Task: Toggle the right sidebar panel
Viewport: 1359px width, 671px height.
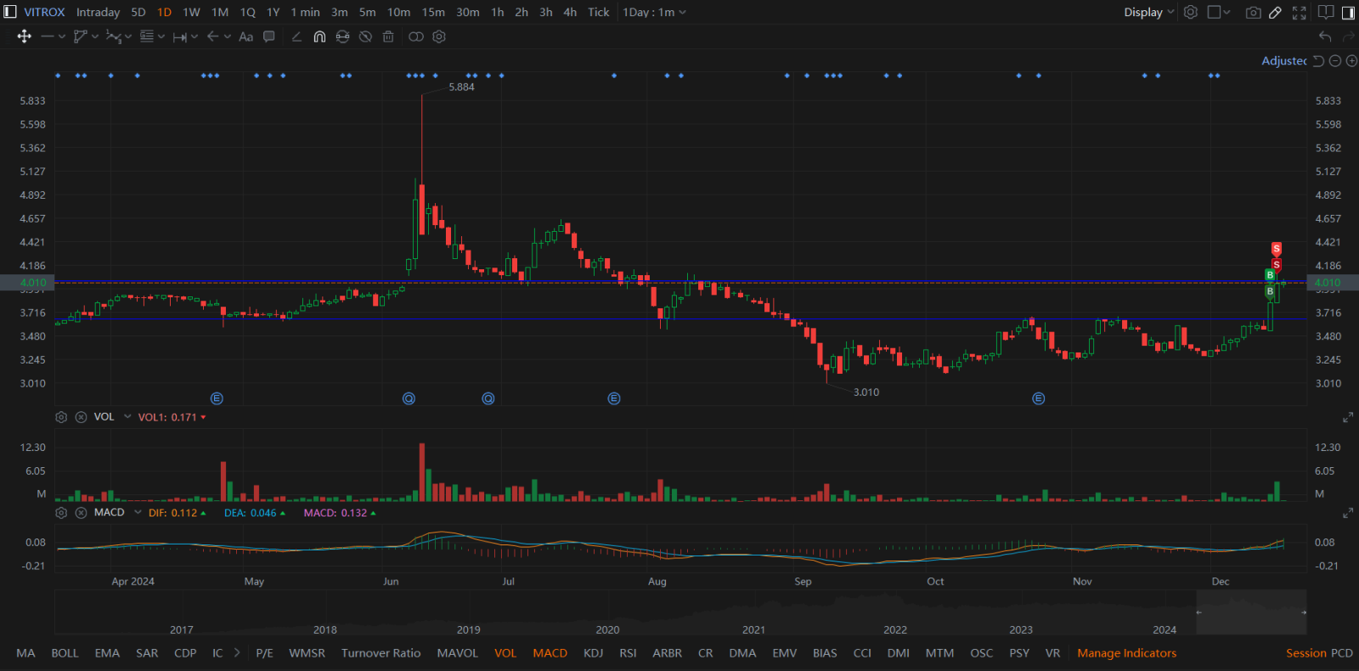Action: coord(1348,12)
